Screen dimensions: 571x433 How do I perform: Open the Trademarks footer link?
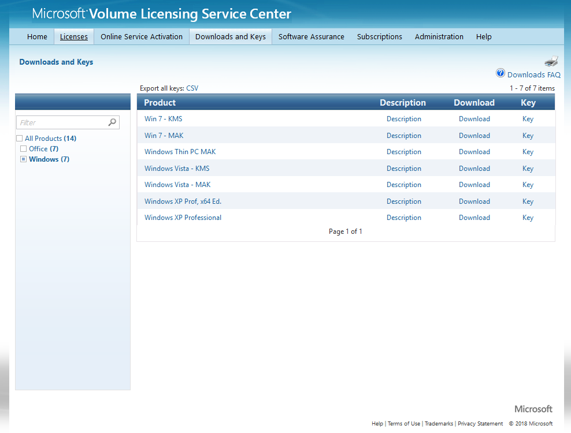[439, 424]
